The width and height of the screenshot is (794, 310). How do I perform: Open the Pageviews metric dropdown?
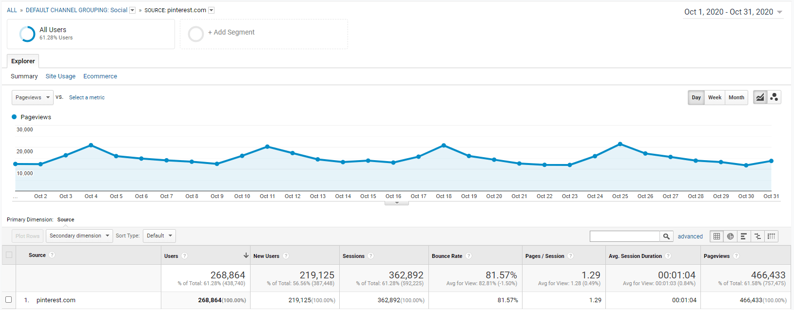click(x=32, y=97)
